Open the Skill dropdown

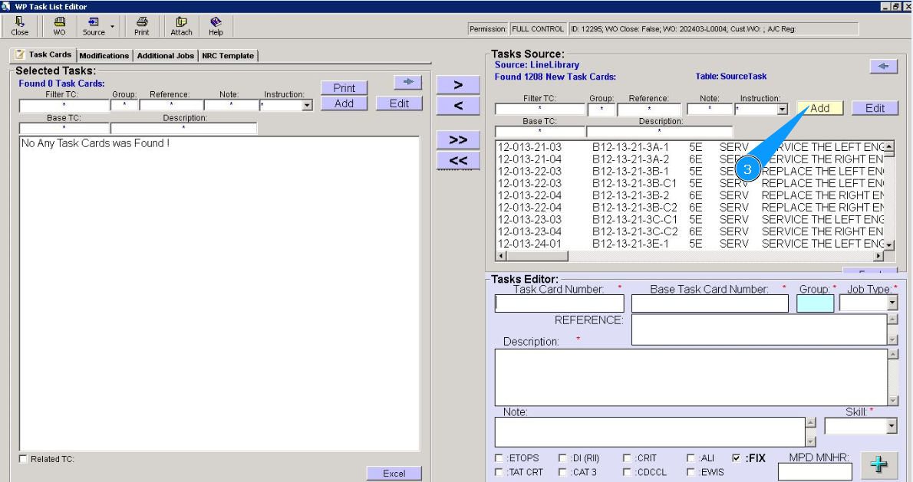(891, 426)
